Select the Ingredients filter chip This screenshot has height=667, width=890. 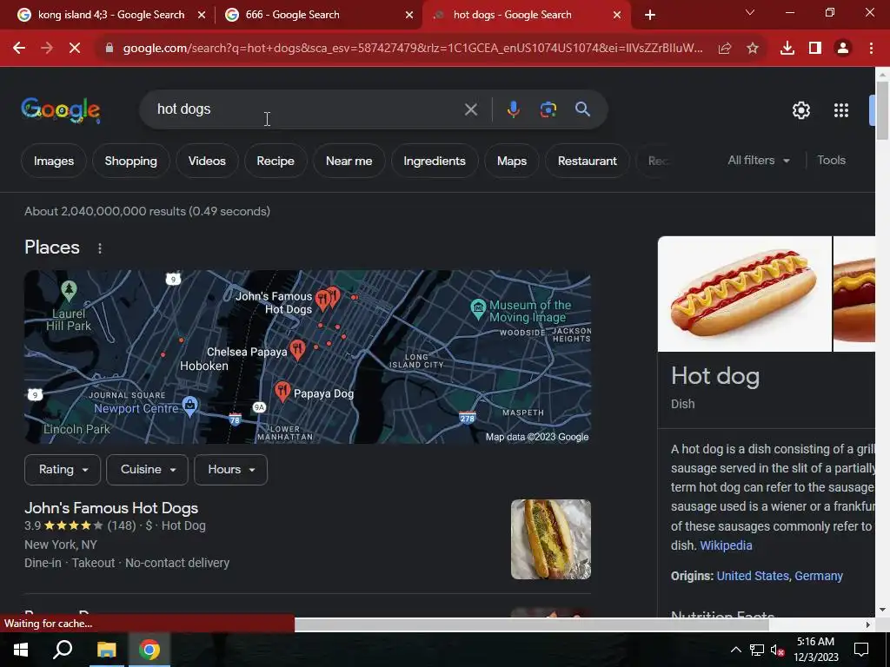[435, 161]
